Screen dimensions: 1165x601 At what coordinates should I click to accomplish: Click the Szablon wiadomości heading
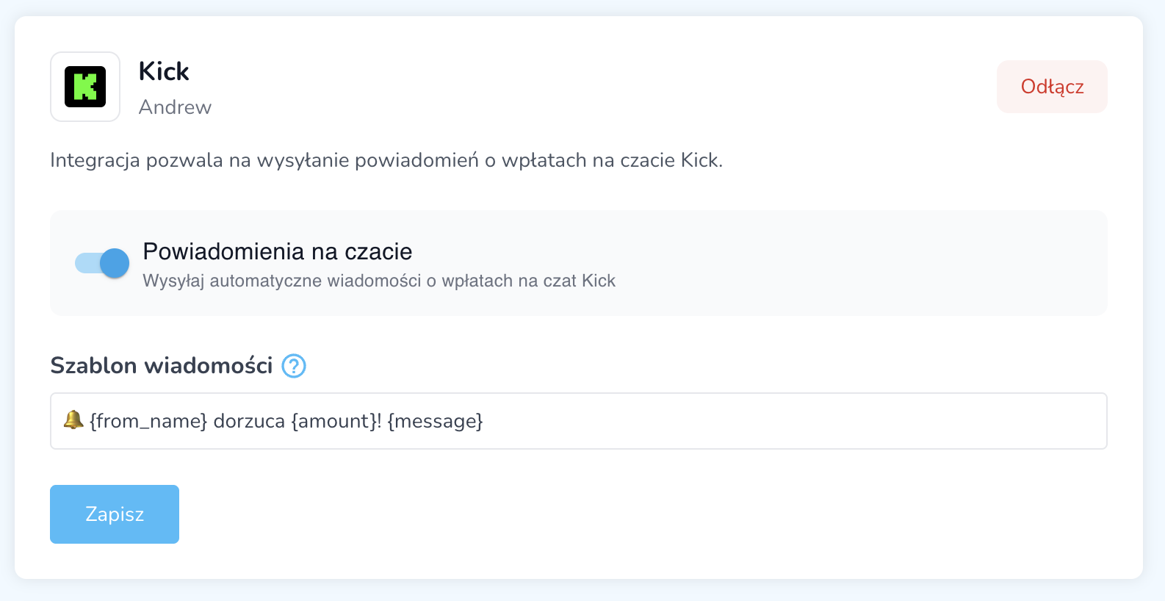[161, 365]
